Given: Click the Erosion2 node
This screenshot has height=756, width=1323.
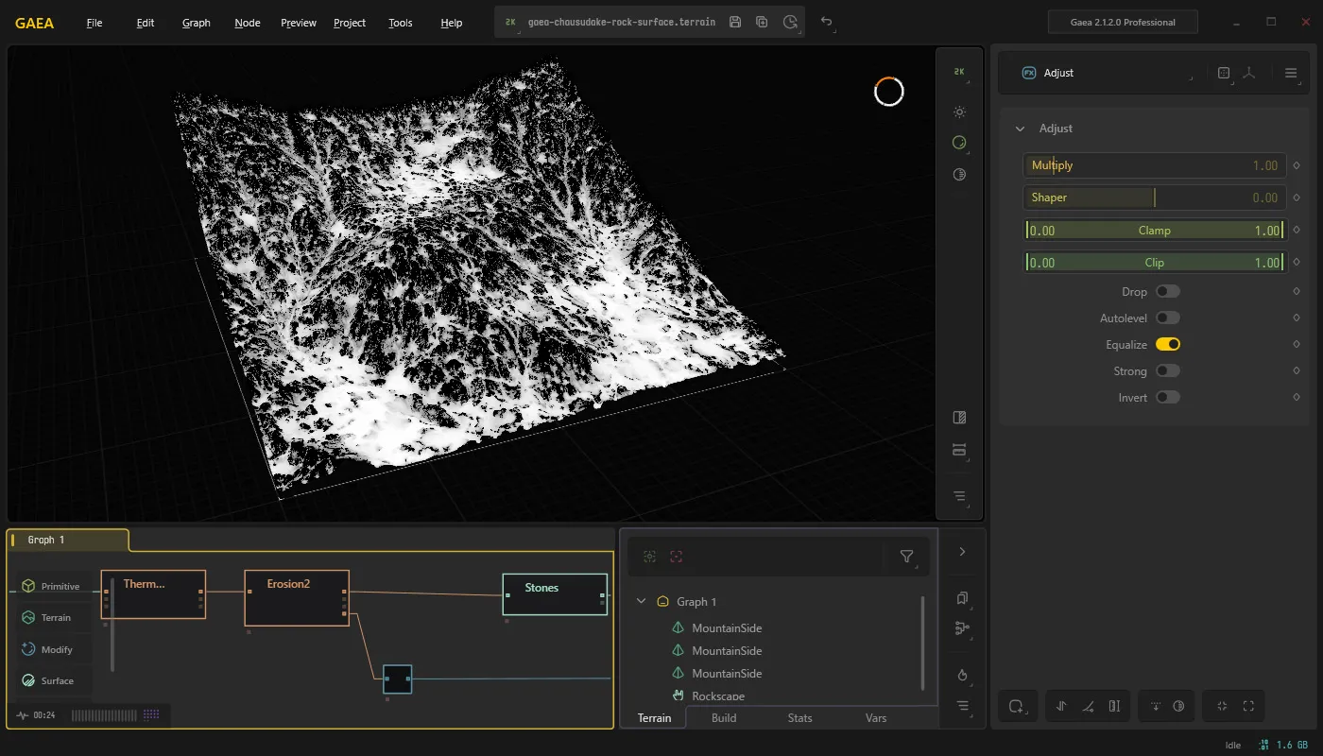Looking at the screenshot, I should coord(297,597).
